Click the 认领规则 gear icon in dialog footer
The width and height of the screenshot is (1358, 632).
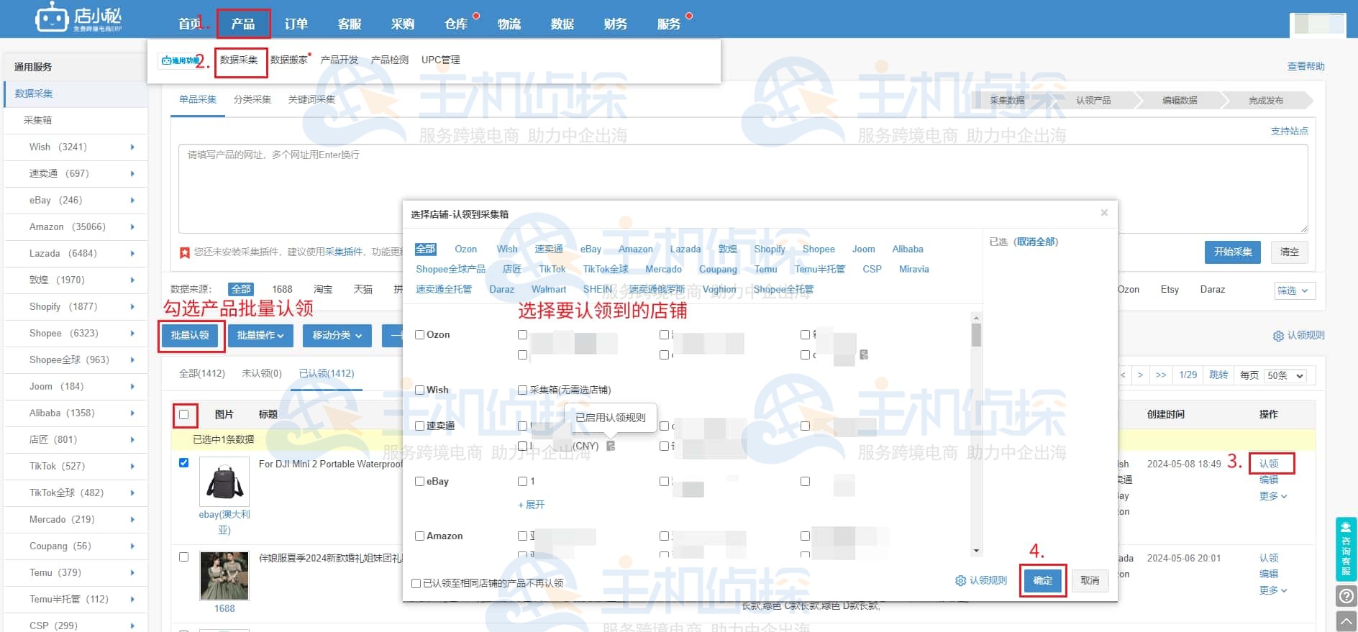(x=960, y=580)
